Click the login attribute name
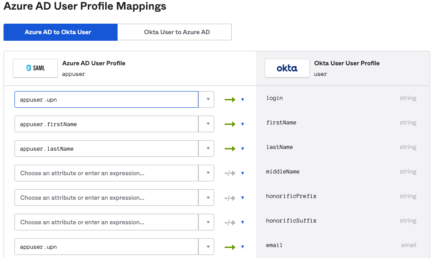434x258 pixels. (274, 98)
